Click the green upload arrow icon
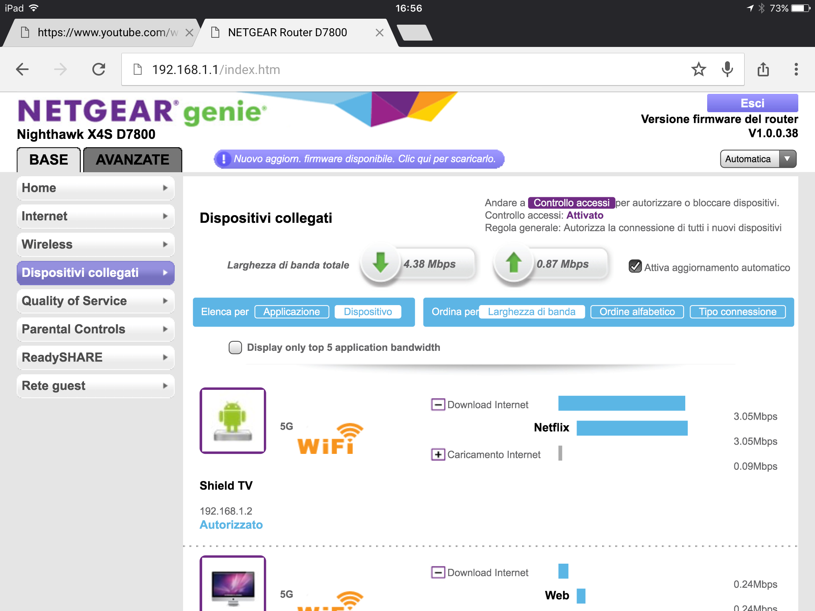 click(514, 263)
